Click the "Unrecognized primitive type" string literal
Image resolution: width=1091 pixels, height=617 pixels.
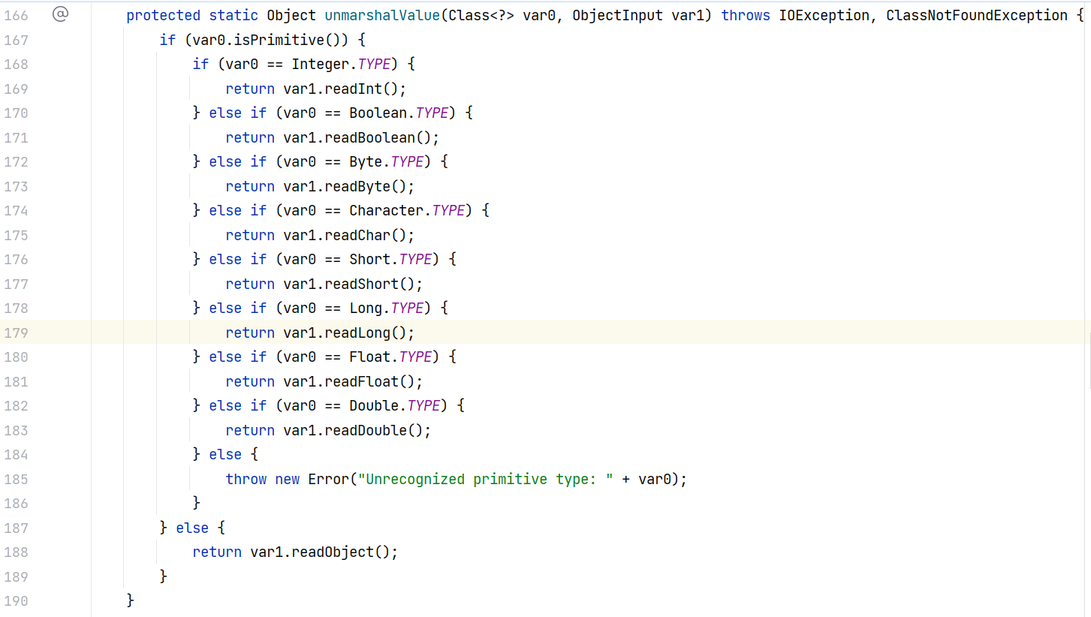(486, 479)
